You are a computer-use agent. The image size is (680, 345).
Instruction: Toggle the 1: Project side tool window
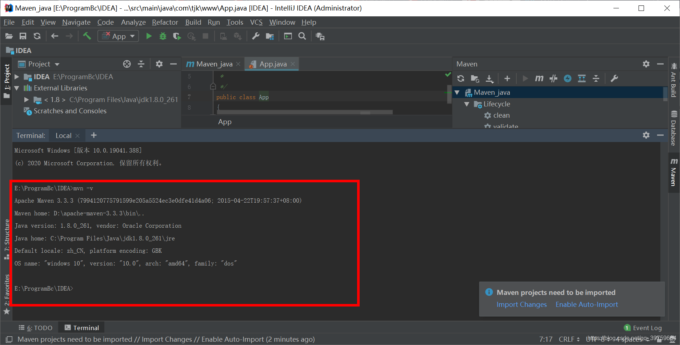coord(7,81)
